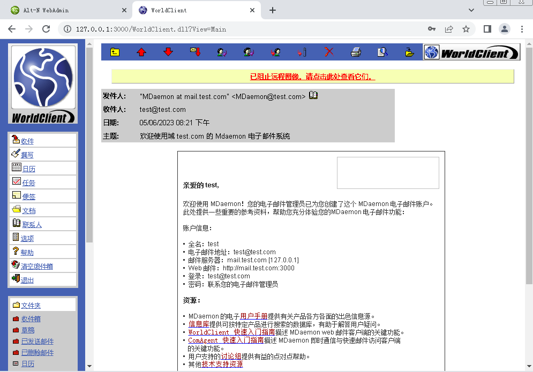Open the 收件 link in the sidebar
The height and width of the screenshot is (372, 533).
[27, 141]
